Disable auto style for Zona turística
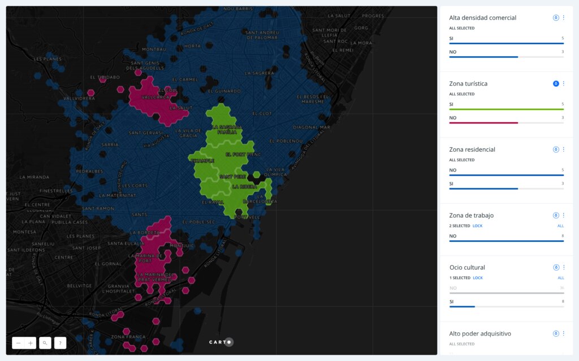 click(556, 83)
